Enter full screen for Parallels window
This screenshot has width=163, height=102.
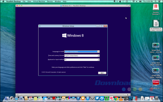(x=129, y=6)
